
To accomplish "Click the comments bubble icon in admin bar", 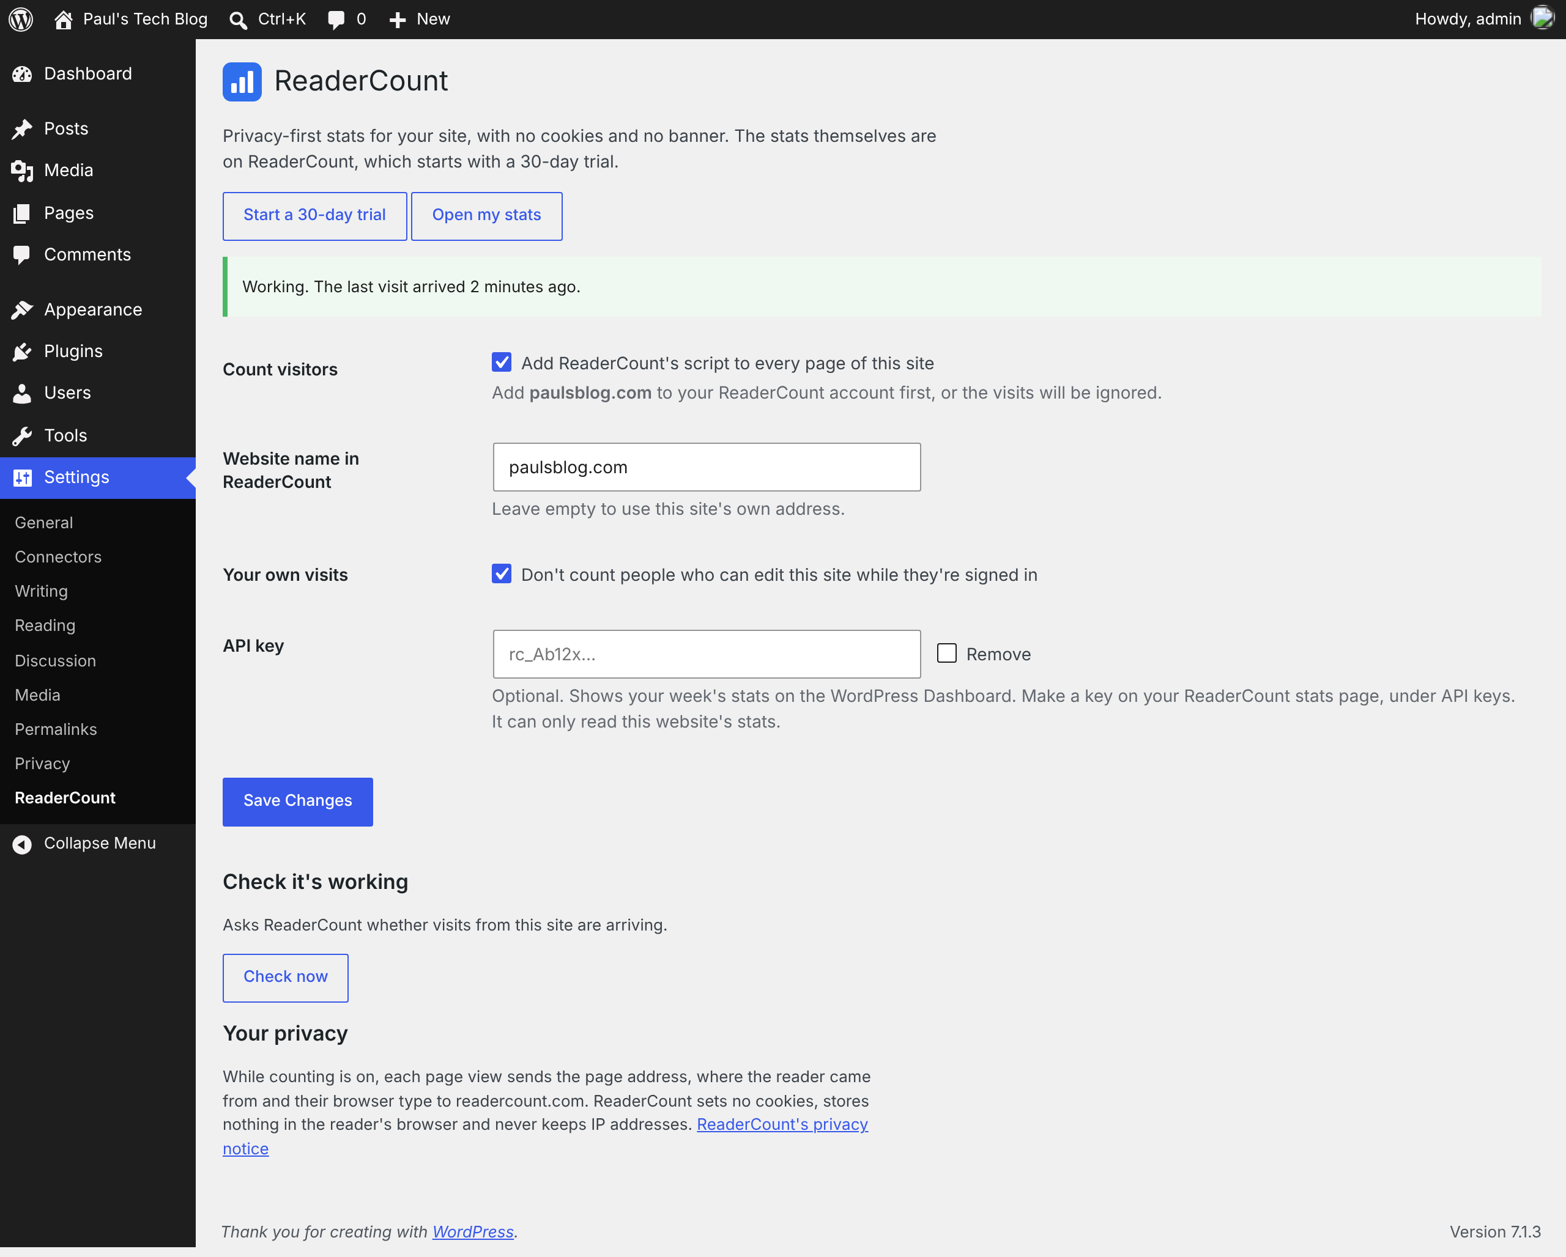I will tap(336, 20).
